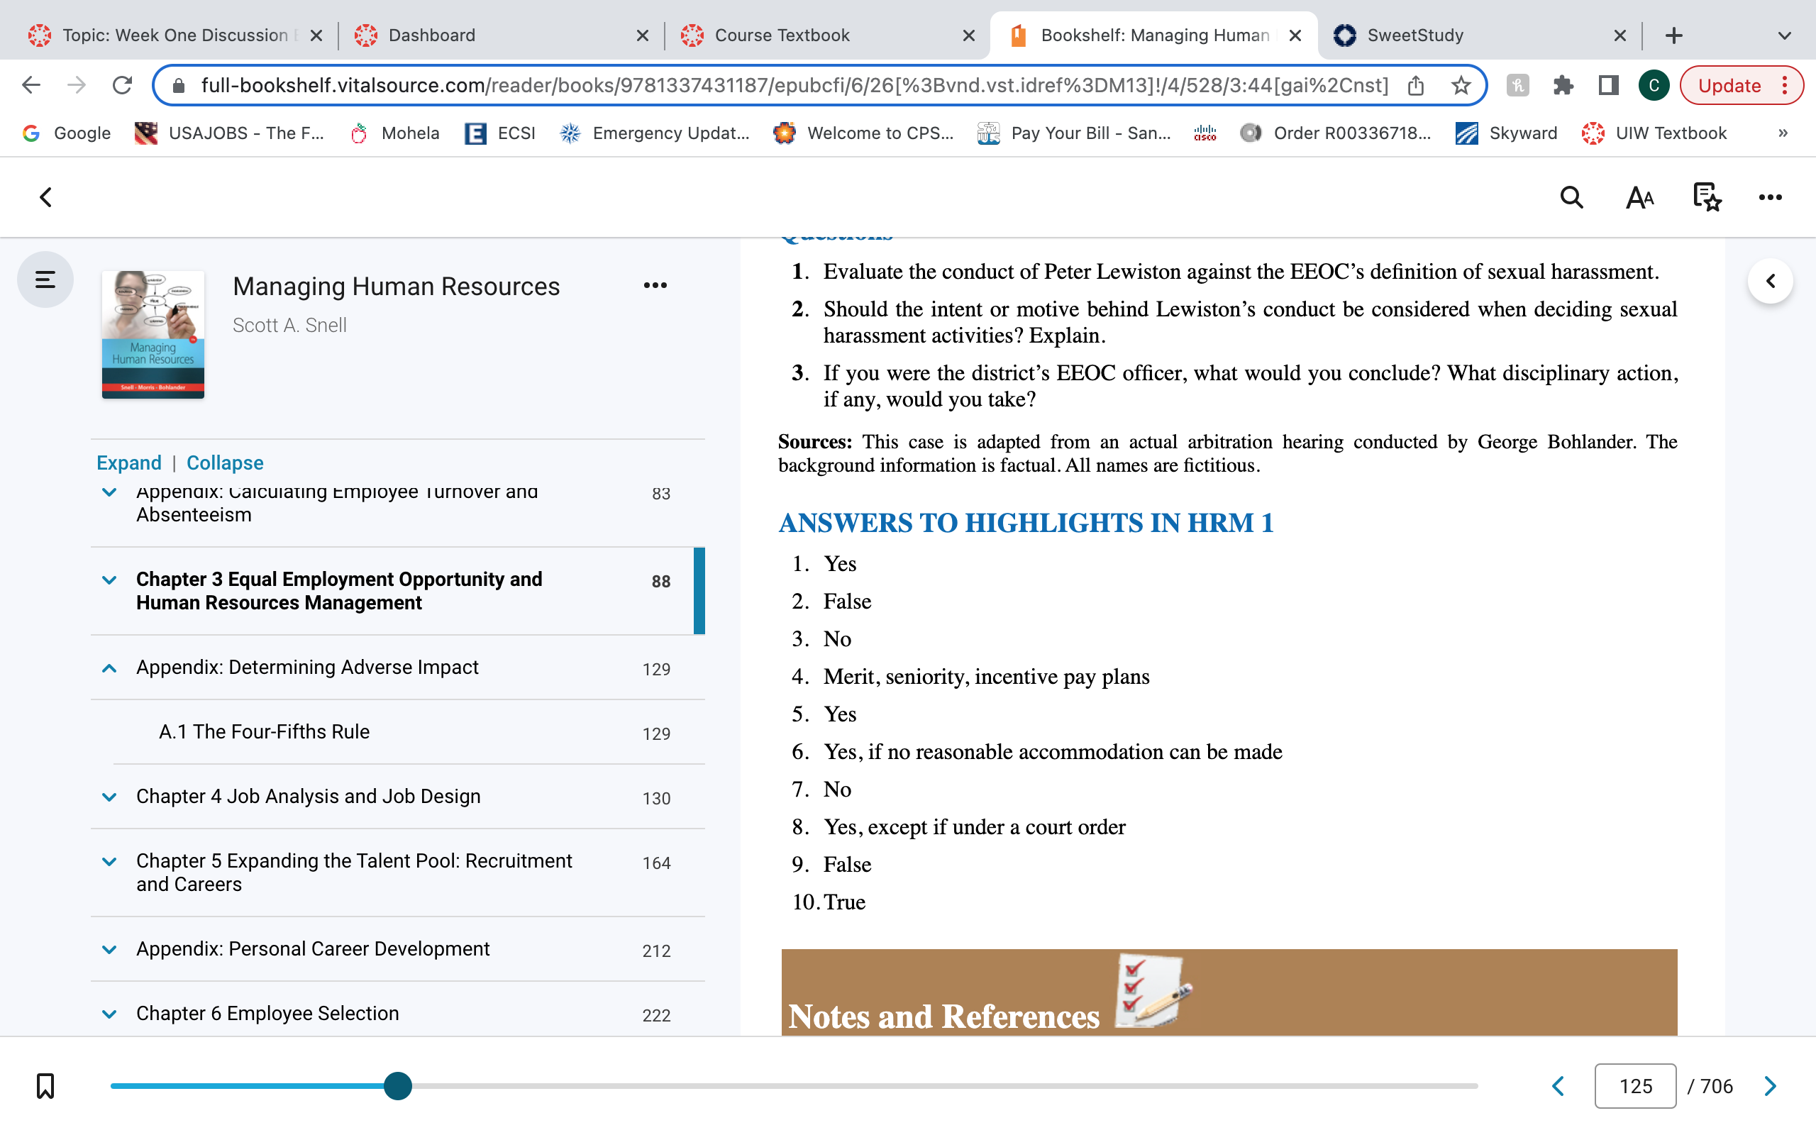Screen dimensions: 1816x1135
Task: Open the book search magnifier
Action: coord(1571,197)
